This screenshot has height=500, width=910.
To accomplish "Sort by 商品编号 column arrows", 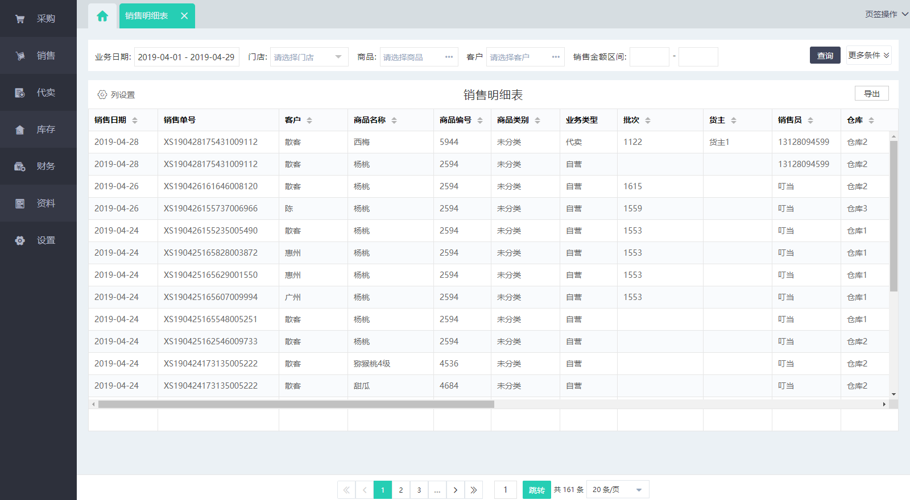I will [480, 120].
